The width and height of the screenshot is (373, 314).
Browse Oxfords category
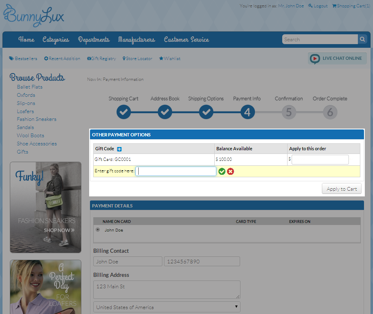point(26,95)
